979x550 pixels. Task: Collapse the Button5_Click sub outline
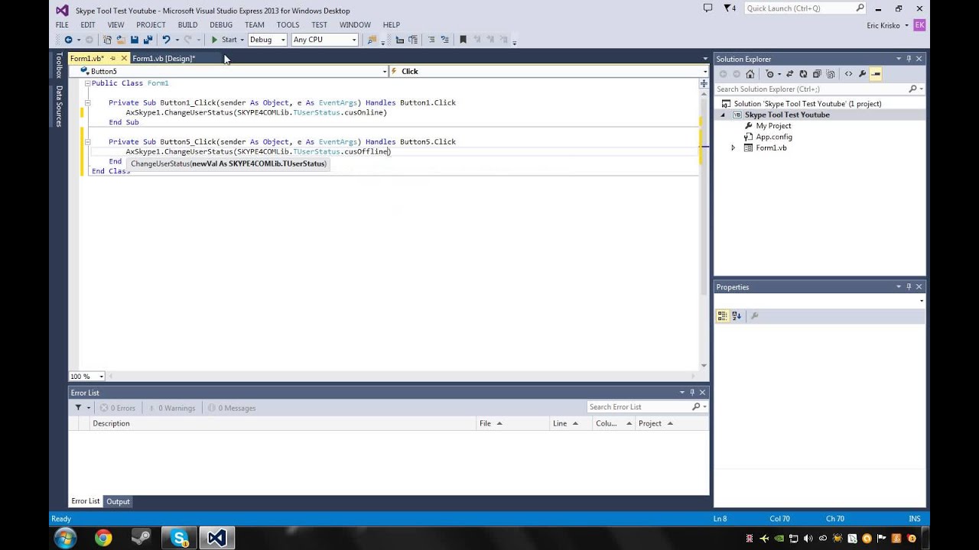[x=88, y=141]
